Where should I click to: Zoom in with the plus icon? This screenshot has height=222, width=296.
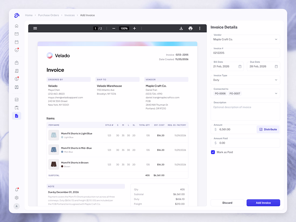pyautogui.click(x=134, y=28)
